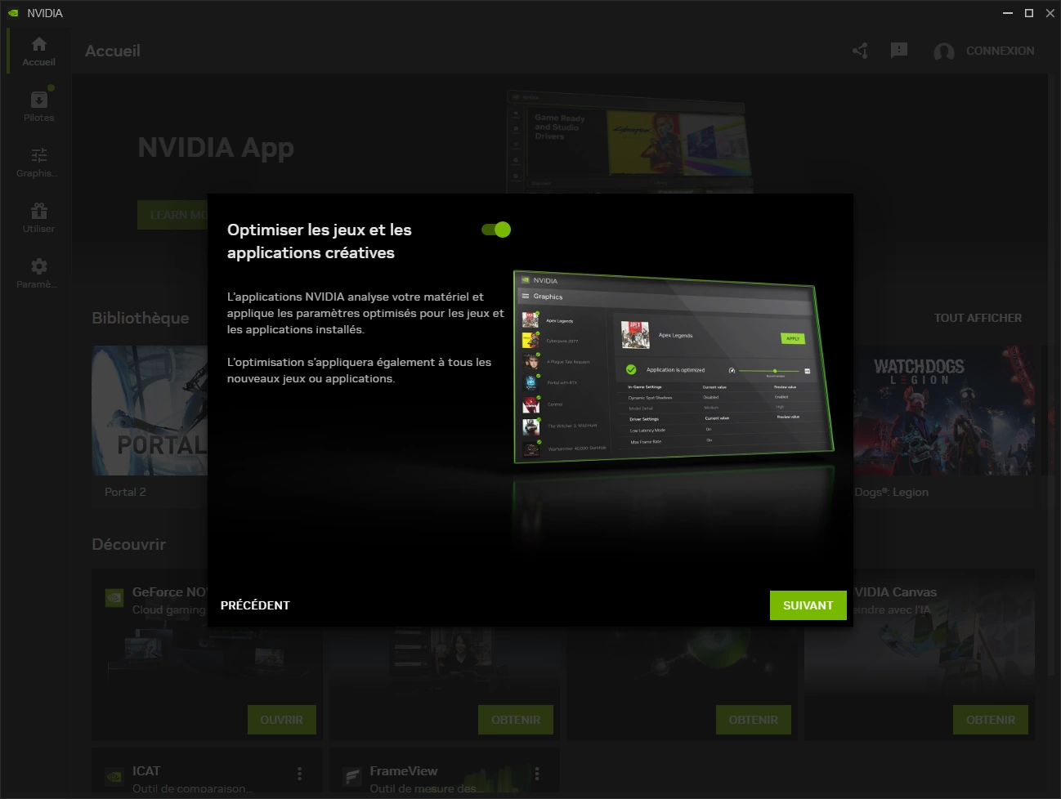Go back with PRÉCÉDENT
Viewport: 1061px width, 799px height.
[x=255, y=605]
